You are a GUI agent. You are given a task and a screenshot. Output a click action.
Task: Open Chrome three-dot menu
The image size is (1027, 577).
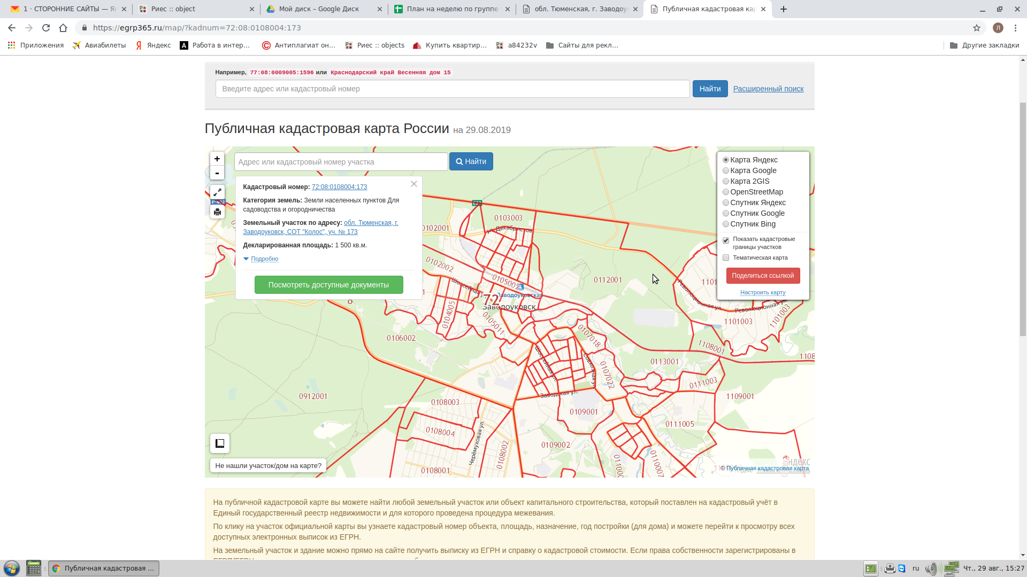1015,28
